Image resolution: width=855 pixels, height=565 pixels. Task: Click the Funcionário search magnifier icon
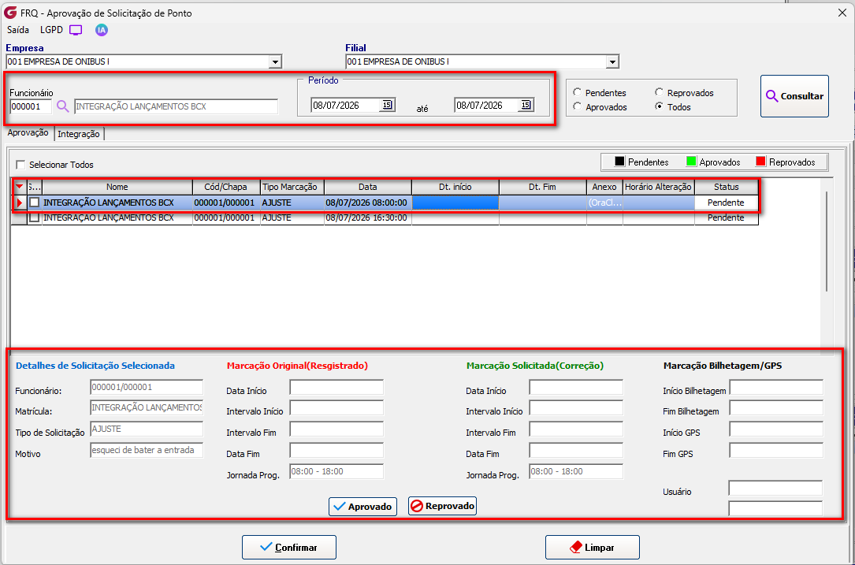tap(63, 106)
